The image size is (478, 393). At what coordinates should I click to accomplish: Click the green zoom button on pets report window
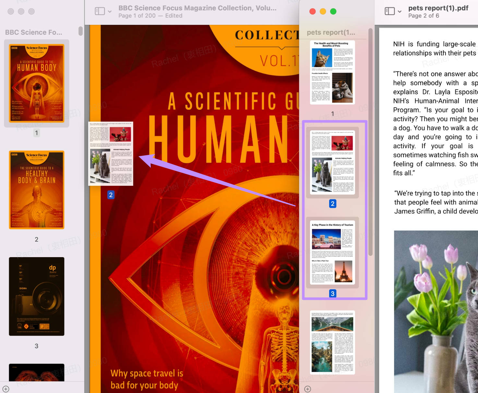click(x=333, y=11)
